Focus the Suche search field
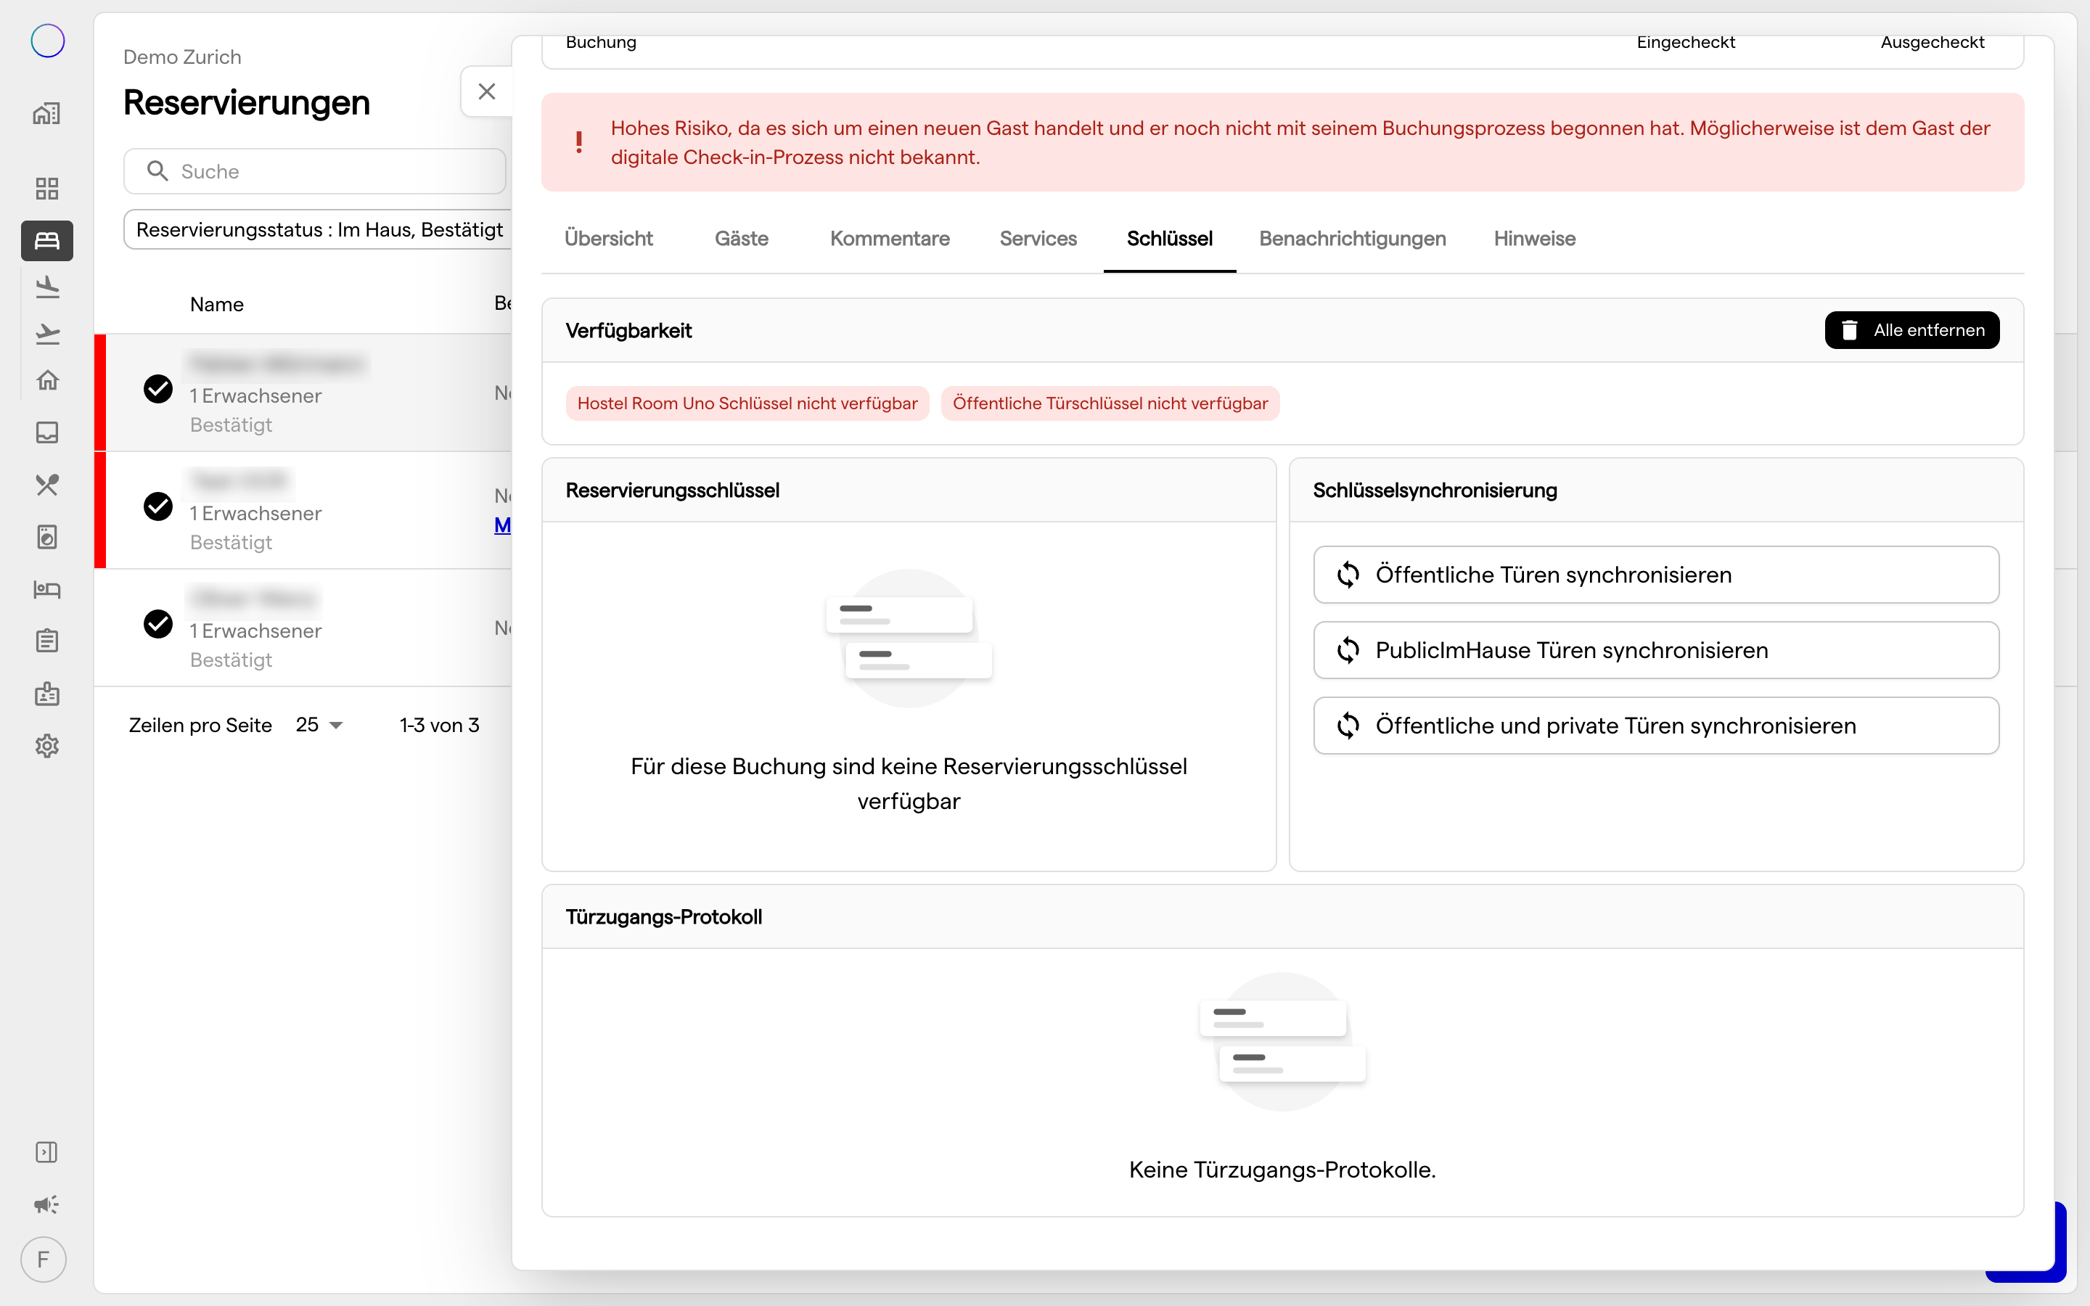 [x=314, y=171]
